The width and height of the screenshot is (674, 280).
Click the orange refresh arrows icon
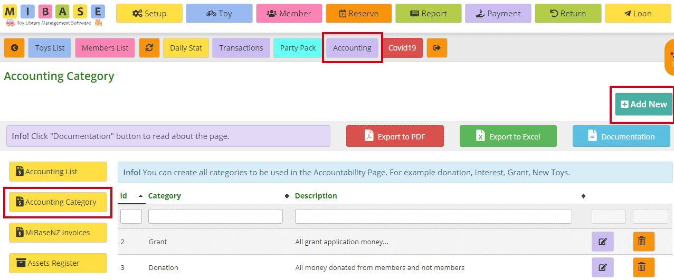point(149,48)
